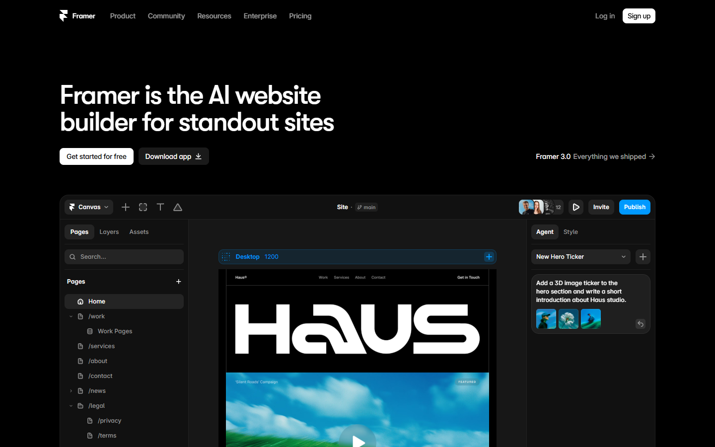Select the /contact page
The width and height of the screenshot is (715, 447).
(x=100, y=376)
